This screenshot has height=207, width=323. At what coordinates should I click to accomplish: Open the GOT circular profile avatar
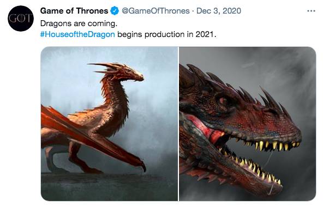(x=21, y=19)
